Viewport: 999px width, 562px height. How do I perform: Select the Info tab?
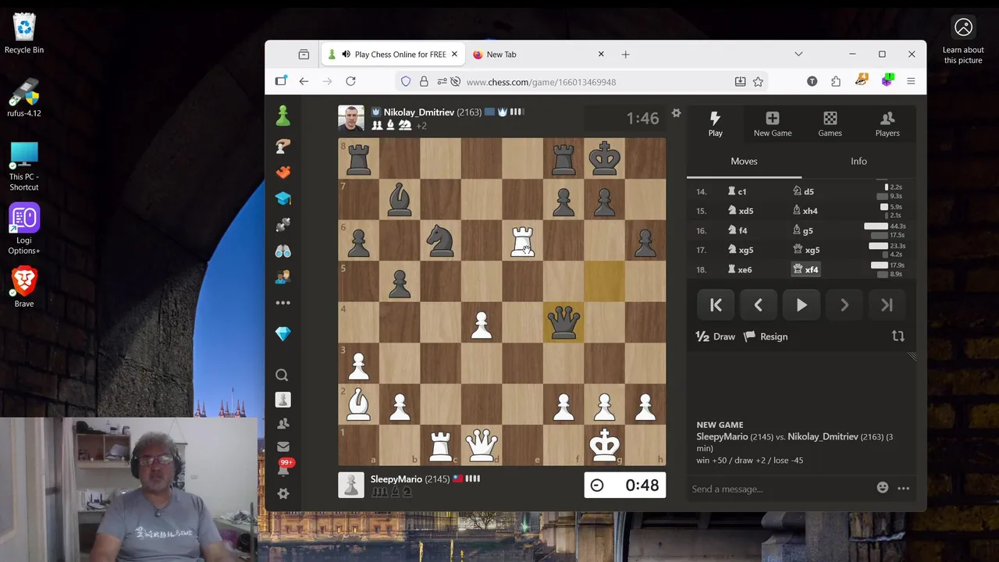point(859,162)
